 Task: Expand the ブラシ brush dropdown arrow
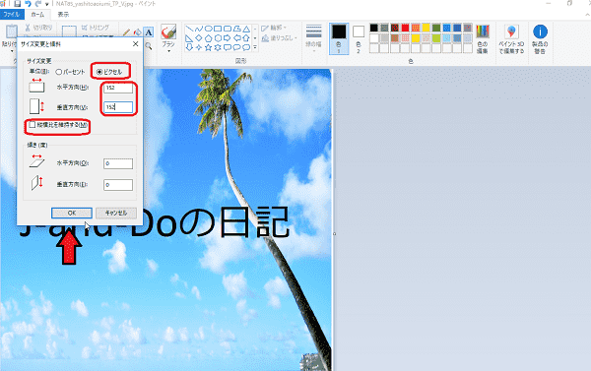coord(168,51)
